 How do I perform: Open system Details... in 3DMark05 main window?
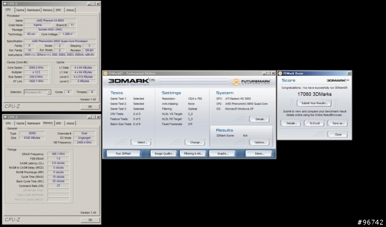pos(260,119)
